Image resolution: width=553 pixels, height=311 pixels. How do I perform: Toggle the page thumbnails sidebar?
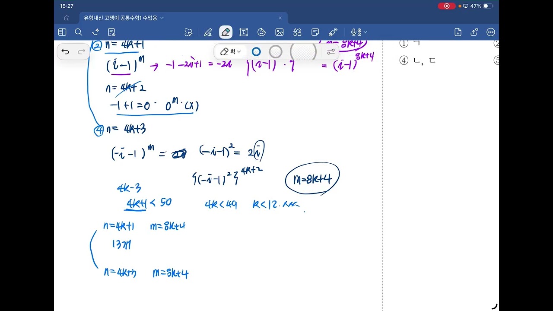click(62, 32)
